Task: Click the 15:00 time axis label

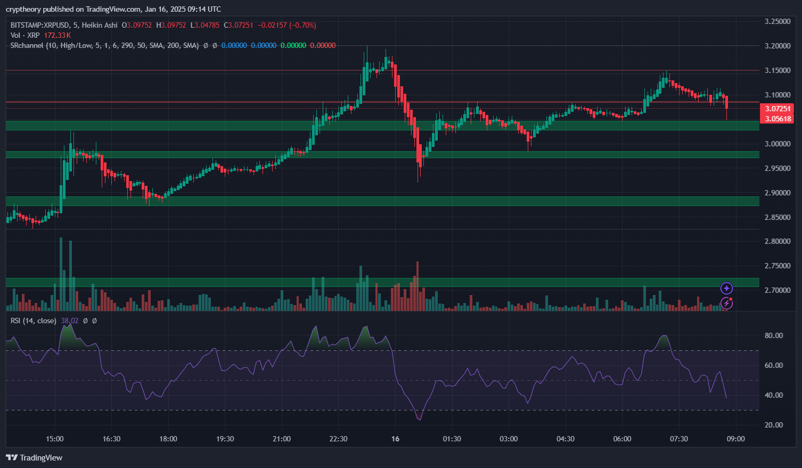Action: 55,439
